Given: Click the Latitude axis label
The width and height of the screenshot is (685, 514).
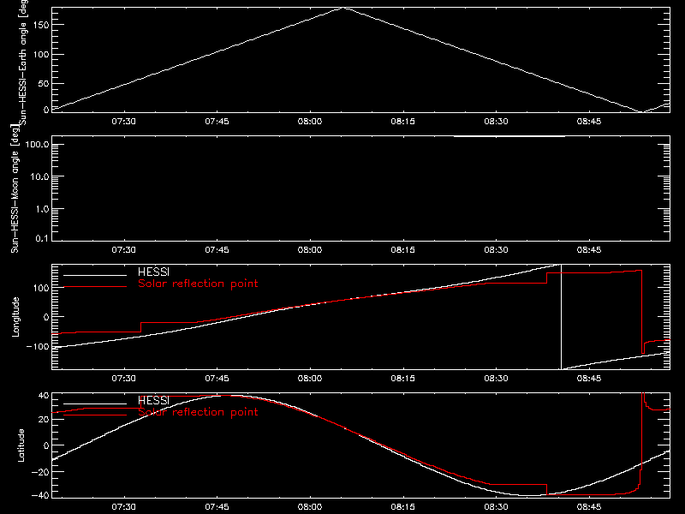Looking at the screenshot, I should click(x=21, y=445).
